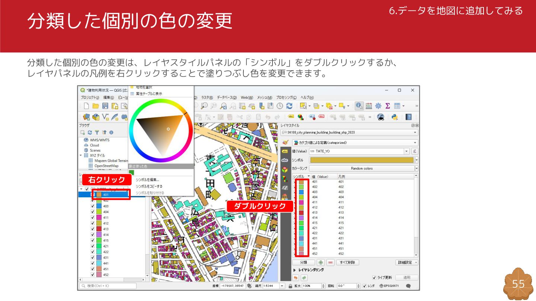Click the expression epsilon button

pos(415,151)
